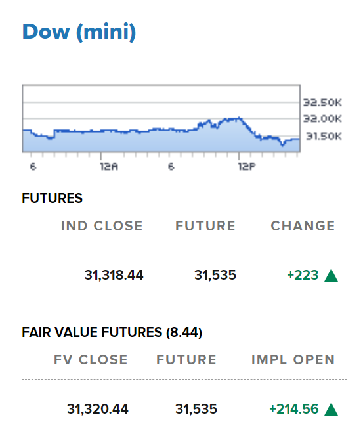Click the chart peak near 12P
This screenshot has width=363, height=436.
click(238, 118)
